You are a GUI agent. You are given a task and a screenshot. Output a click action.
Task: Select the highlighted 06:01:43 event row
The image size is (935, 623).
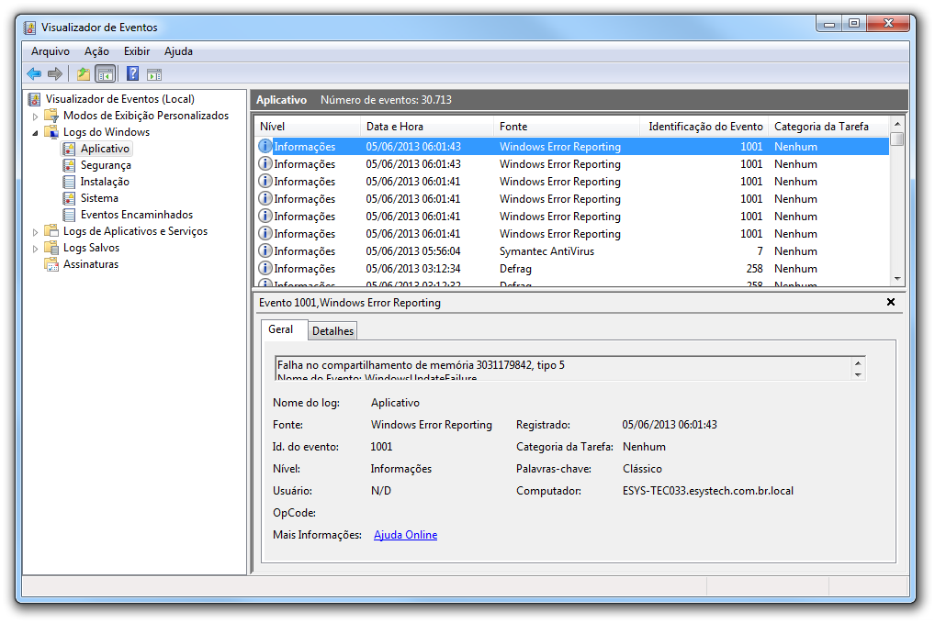coord(572,147)
